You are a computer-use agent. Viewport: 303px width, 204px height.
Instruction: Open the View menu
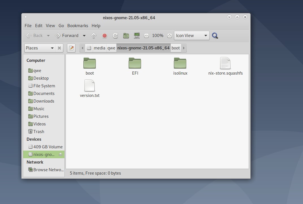coord(50,26)
